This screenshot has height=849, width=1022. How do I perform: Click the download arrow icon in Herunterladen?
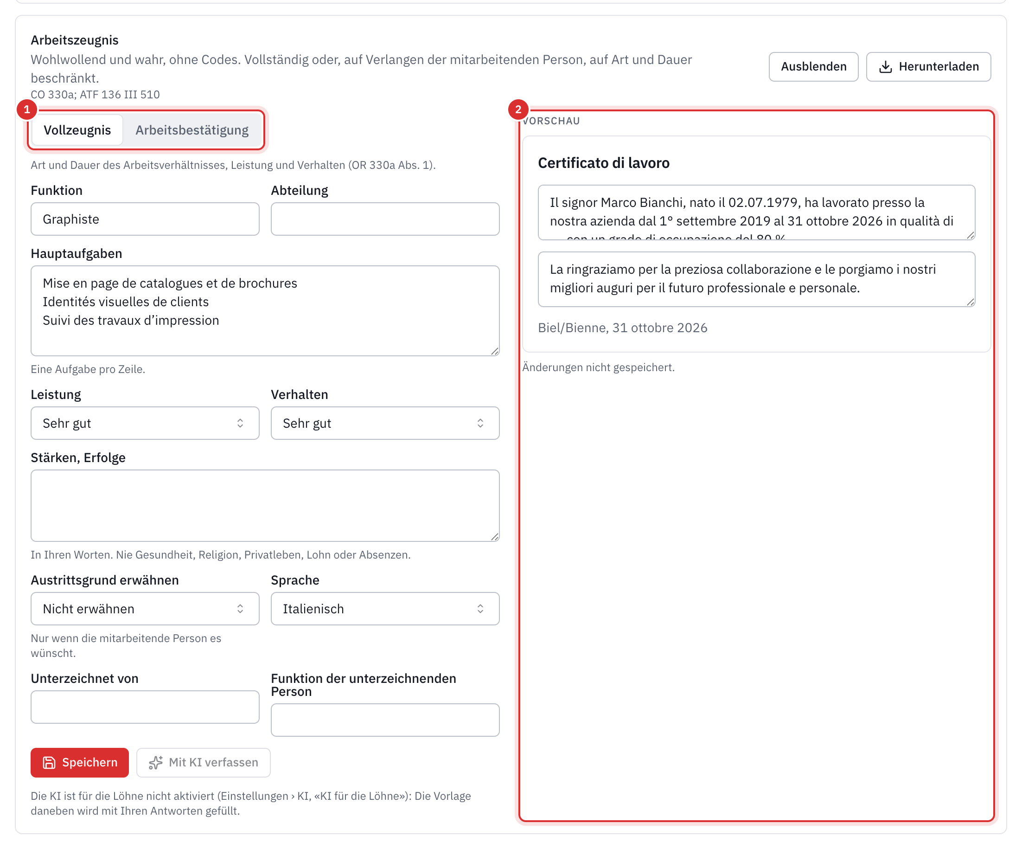(885, 67)
